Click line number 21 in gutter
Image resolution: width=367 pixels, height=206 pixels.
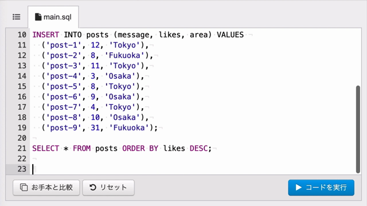click(x=22, y=149)
